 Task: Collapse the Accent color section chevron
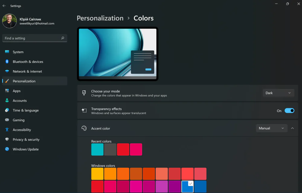point(292,128)
